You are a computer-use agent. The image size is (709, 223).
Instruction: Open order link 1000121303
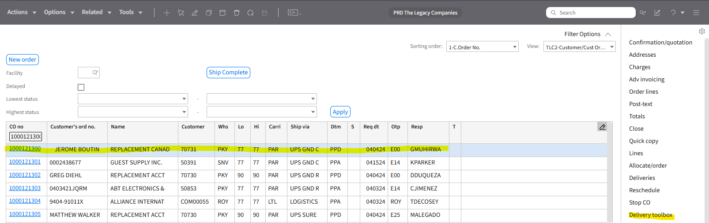[25, 188]
